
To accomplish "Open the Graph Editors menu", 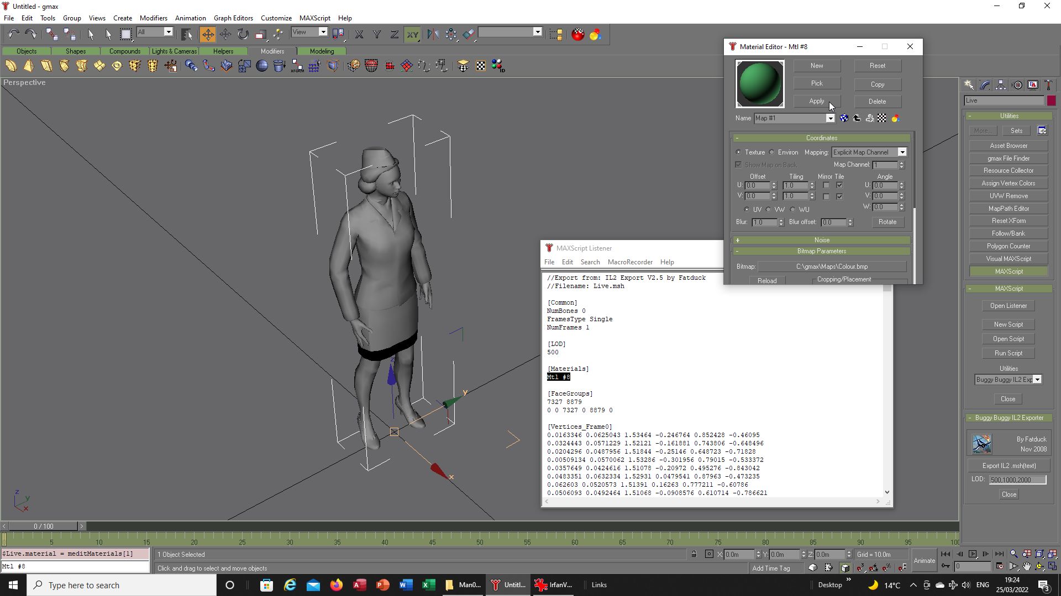I will pyautogui.click(x=233, y=18).
